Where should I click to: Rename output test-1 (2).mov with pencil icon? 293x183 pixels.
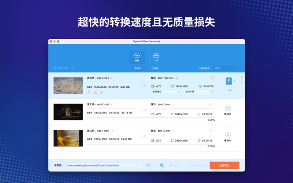[x=177, y=78]
